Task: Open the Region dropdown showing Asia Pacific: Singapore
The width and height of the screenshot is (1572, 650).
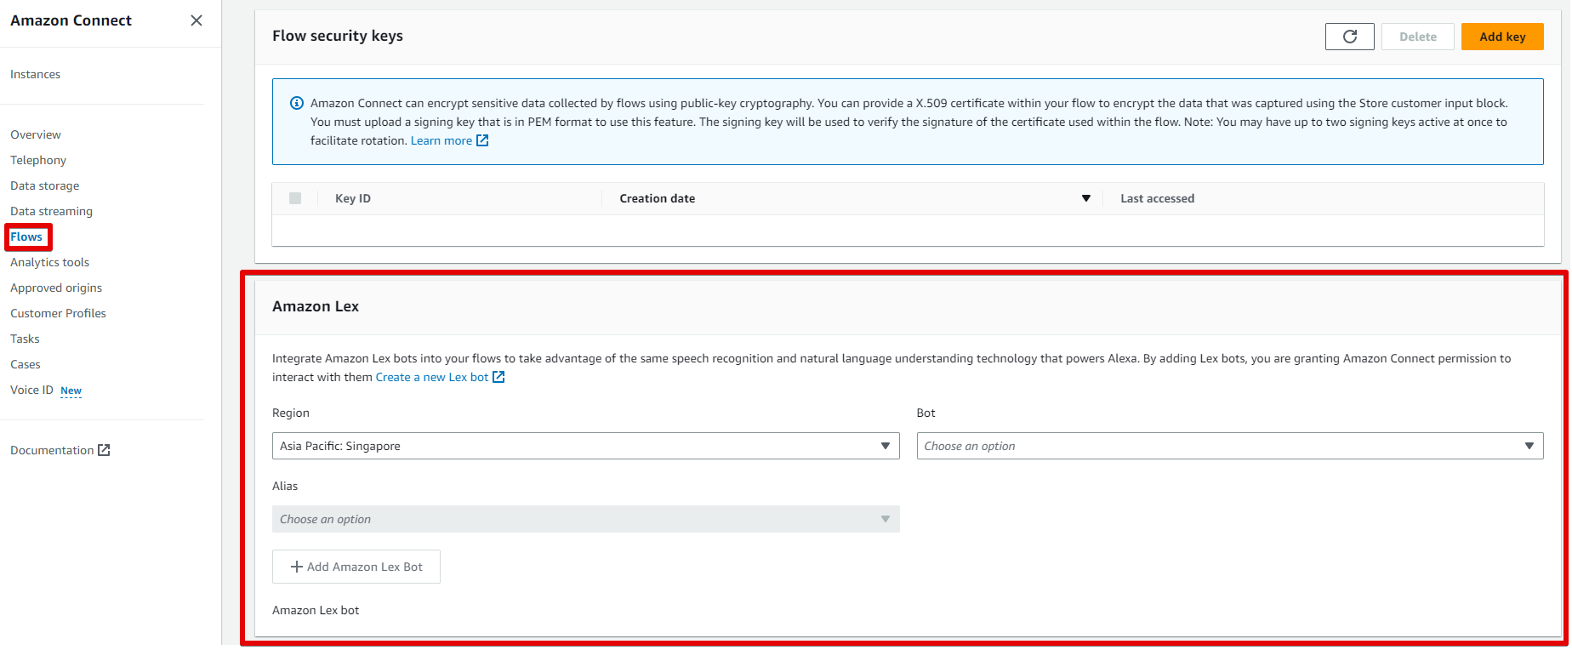Action: pos(585,446)
